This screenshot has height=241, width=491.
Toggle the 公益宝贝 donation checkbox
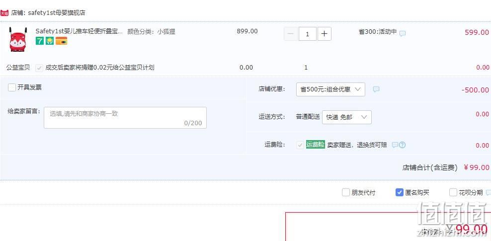click(x=39, y=68)
